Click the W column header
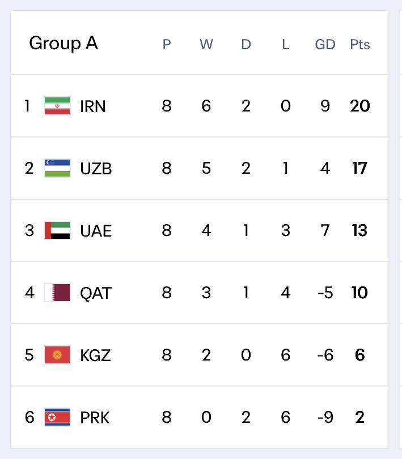The height and width of the screenshot is (459, 402). [206, 45]
